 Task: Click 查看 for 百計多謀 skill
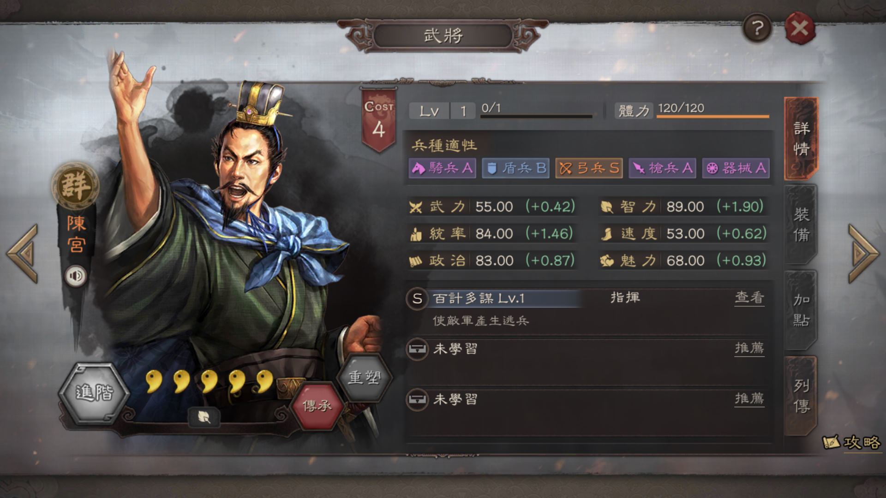(x=749, y=298)
